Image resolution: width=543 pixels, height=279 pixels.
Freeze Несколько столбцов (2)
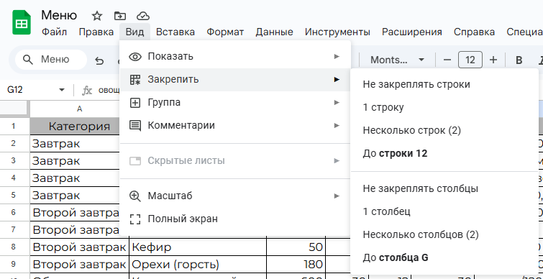point(444,234)
